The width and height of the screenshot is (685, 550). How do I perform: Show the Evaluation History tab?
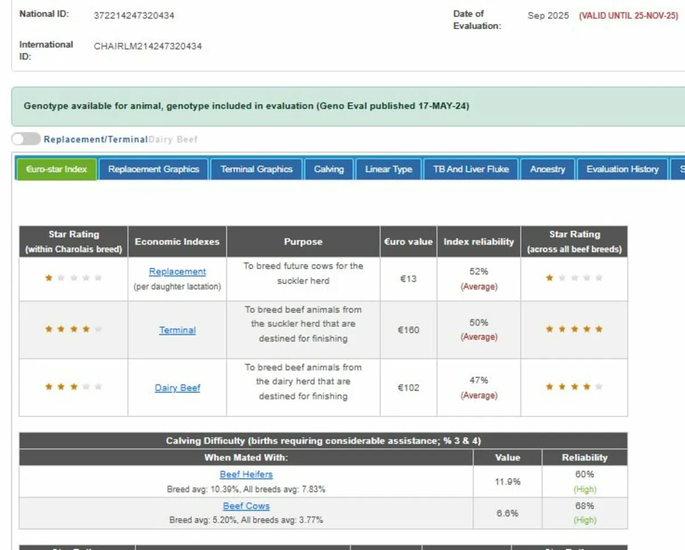tap(622, 169)
